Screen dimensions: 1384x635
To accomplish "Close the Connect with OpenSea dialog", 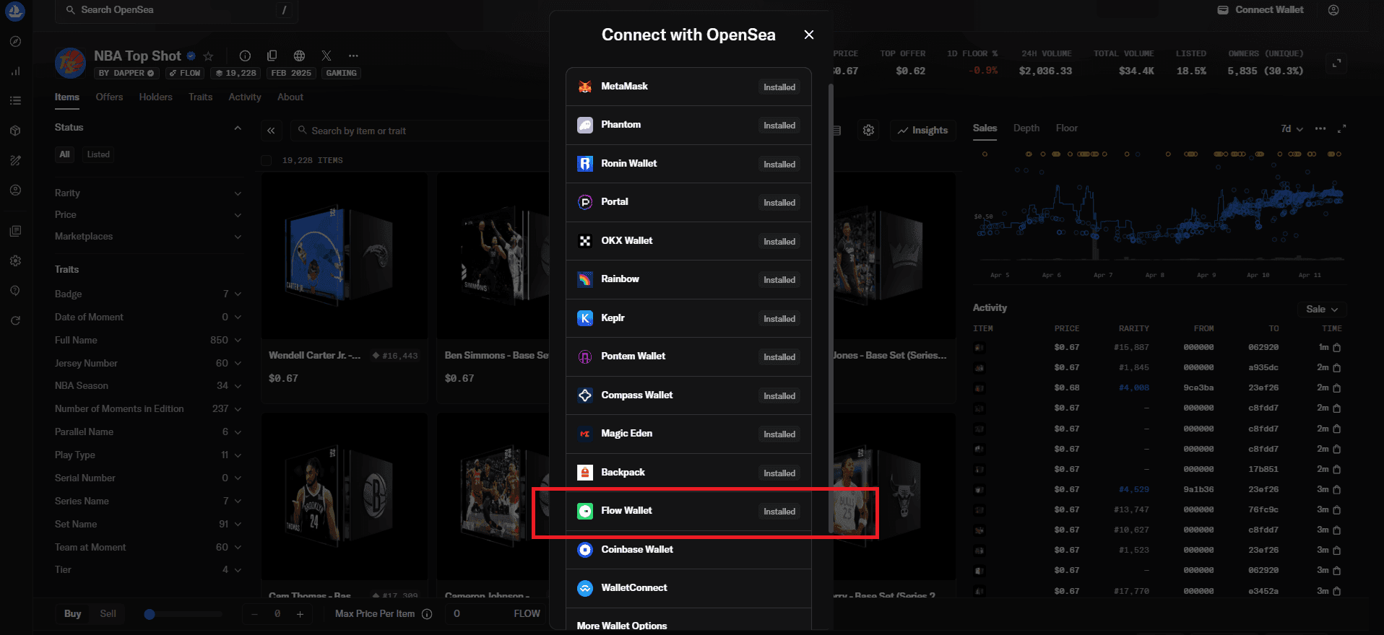I will pyautogui.click(x=809, y=35).
